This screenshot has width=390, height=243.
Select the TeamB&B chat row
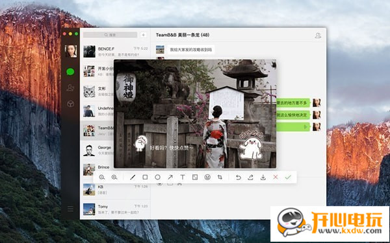tap(97, 131)
